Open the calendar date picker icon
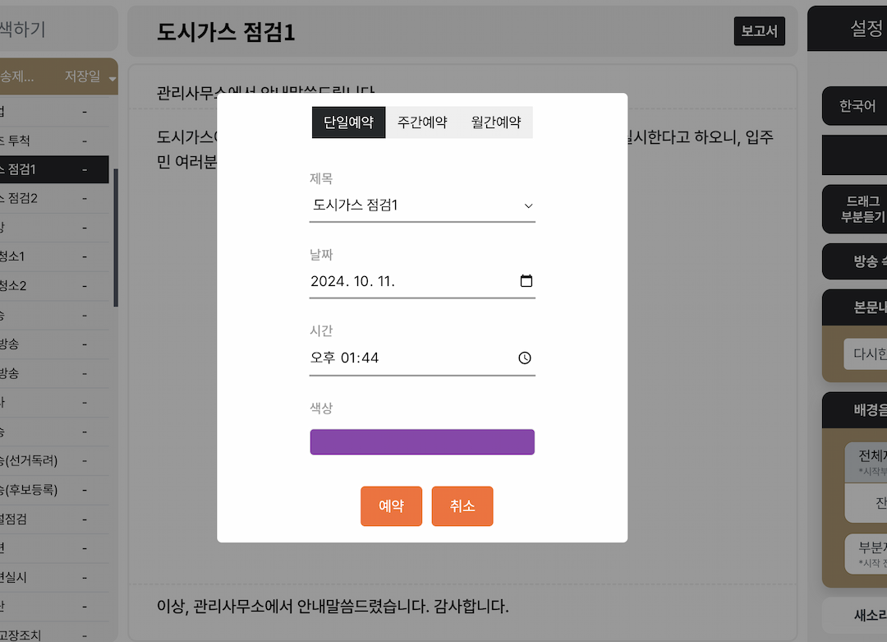This screenshot has height=642, width=887. [x=526, y=281]
